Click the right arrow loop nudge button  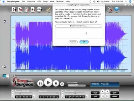click(107, 91)
